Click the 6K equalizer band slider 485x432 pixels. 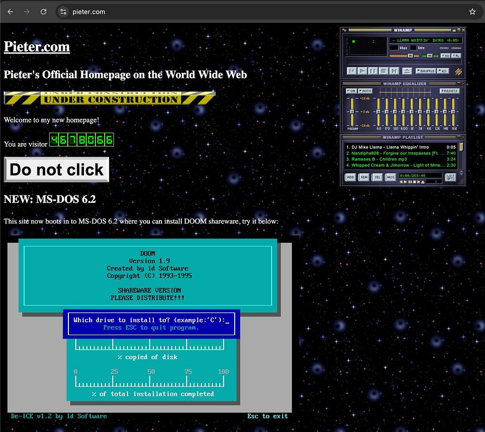(x=428, y=112)
